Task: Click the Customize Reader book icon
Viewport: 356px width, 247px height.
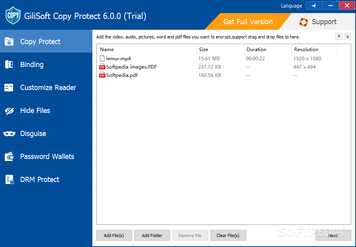Action: [9, 88]
